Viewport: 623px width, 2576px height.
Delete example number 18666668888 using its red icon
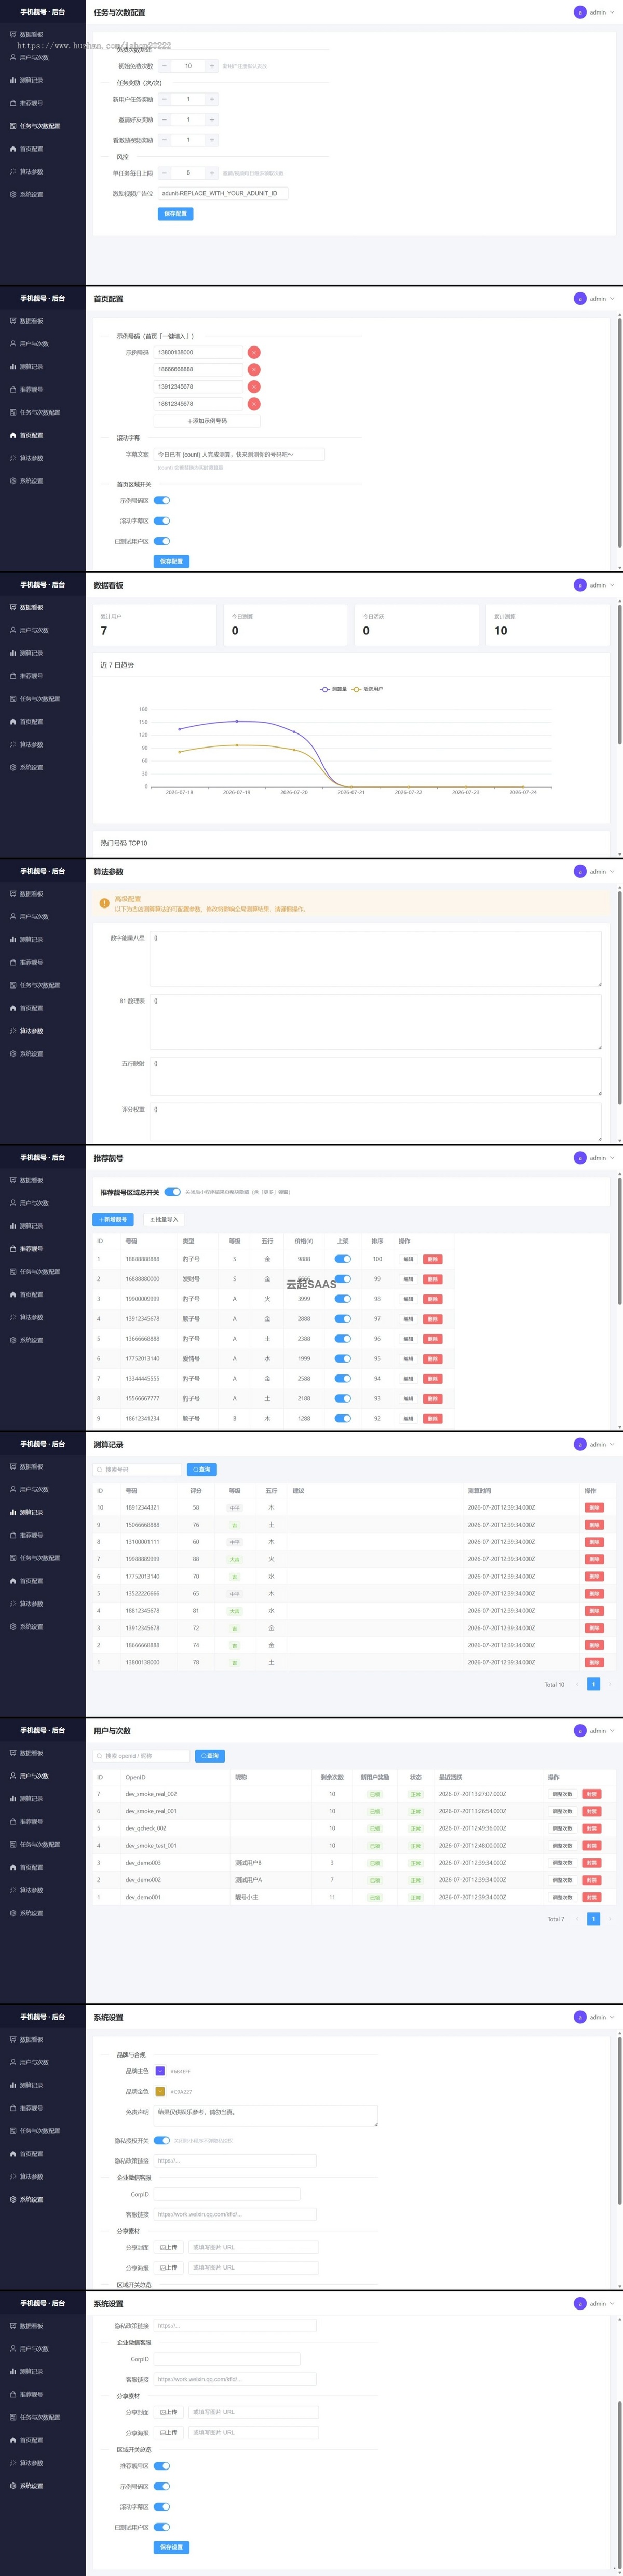coord(254,369)
